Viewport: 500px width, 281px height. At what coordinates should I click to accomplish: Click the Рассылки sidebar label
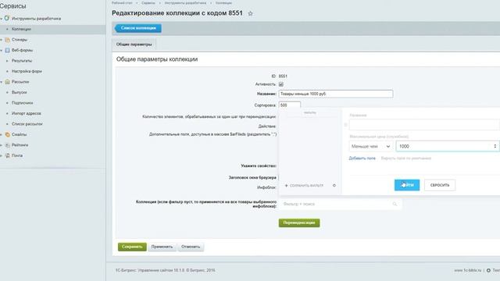tap(20, 81)
